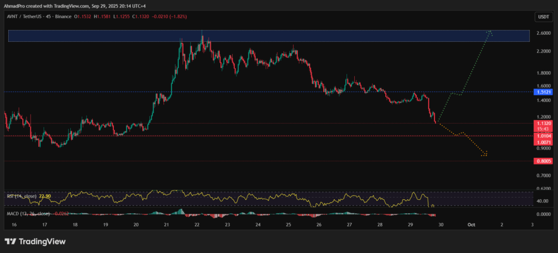Screen dimensions: 558x253
Task: Click the TradingView logo icon
Action: [x=10, y=241]
